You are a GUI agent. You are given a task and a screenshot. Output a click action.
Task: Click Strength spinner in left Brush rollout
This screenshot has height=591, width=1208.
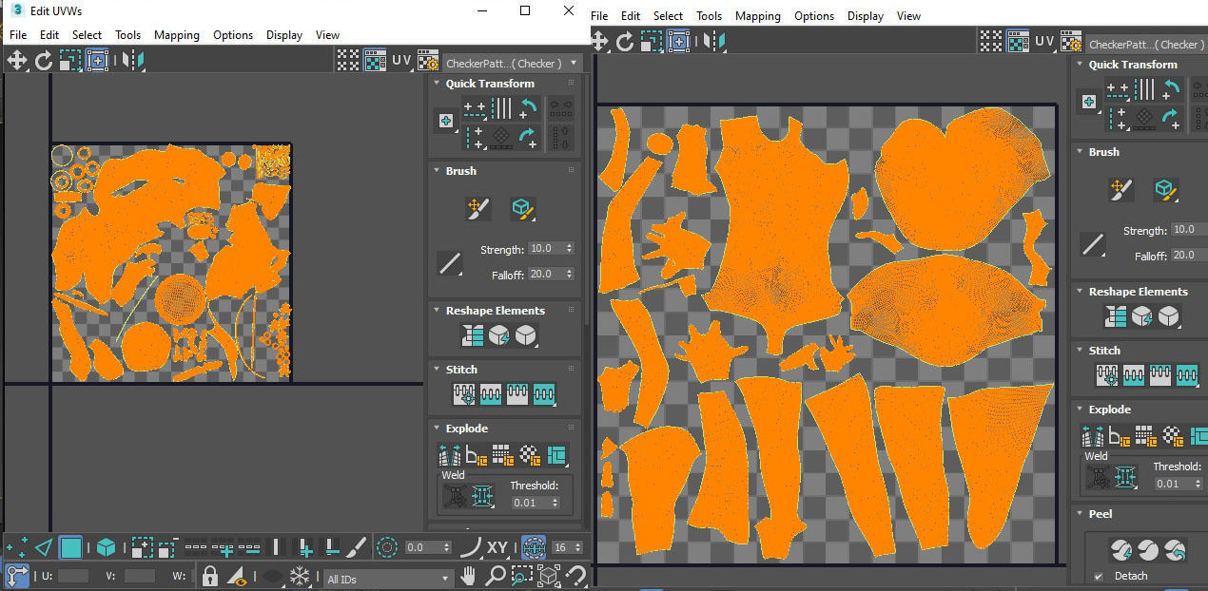point(570,249)
